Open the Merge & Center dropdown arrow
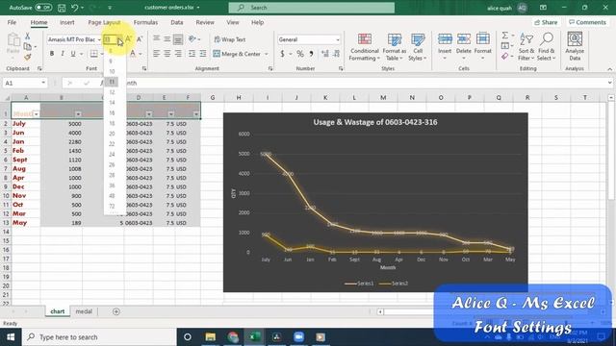616x346 pixels. click(x=267, y=54)
